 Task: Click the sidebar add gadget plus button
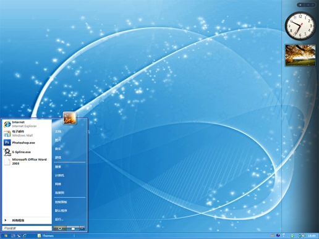point(300,5)
